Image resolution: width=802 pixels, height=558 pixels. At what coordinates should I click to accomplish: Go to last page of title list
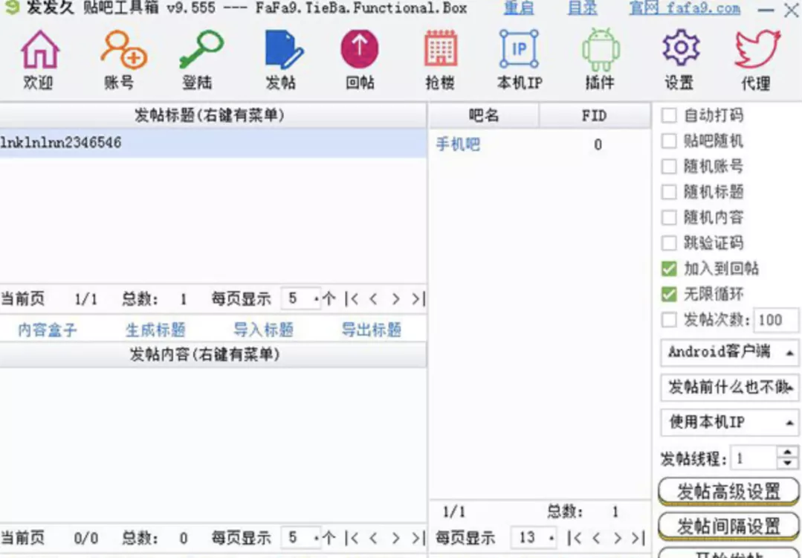[x=418, y=298]
